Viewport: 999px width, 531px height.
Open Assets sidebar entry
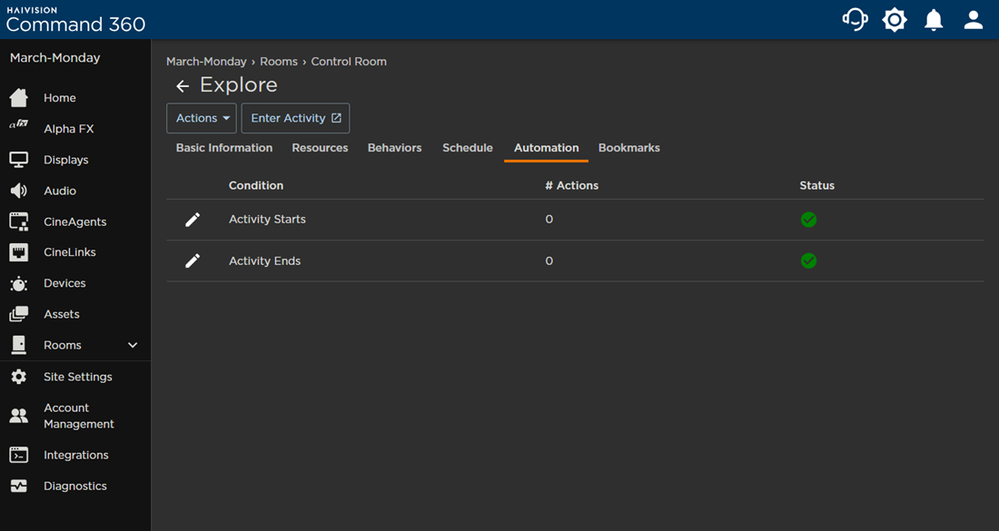click(x=62, y=315)
